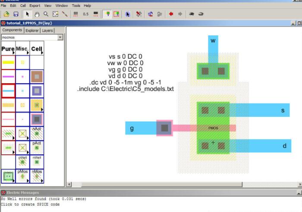The image size is (302, 212).
Task: Save library with the floppy disk icon
Action: (x=16, y=14)
